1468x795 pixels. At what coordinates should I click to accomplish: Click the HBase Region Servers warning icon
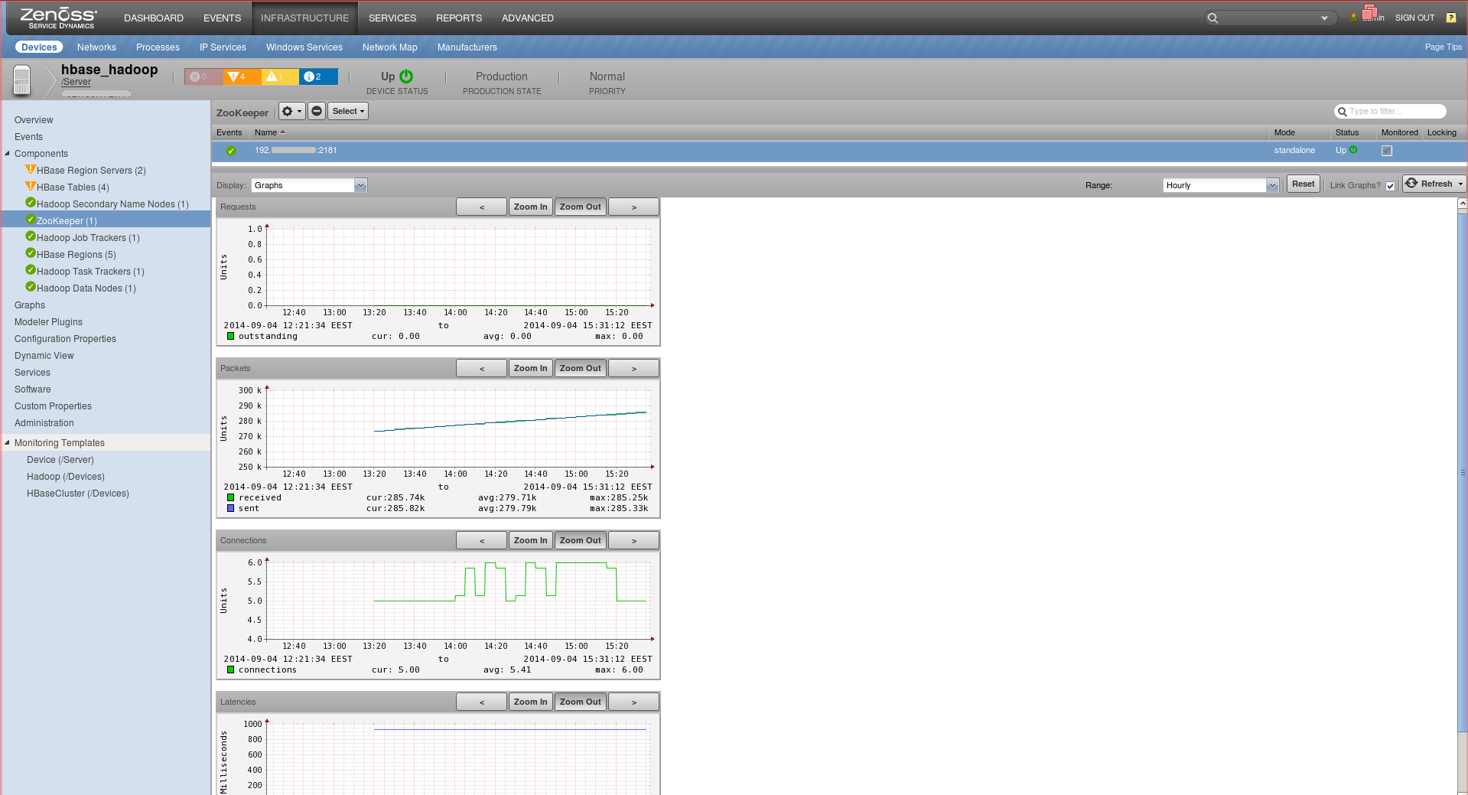click(x=31, y=169)
